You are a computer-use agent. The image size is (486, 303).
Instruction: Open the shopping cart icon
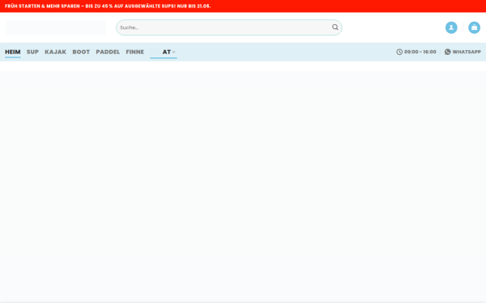coord(474,27)
